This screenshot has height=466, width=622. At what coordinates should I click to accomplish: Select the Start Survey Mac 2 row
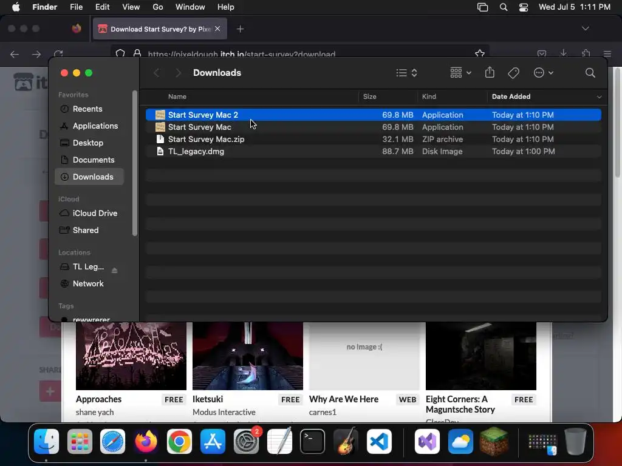pyautogui.click(x=374, y=115)
